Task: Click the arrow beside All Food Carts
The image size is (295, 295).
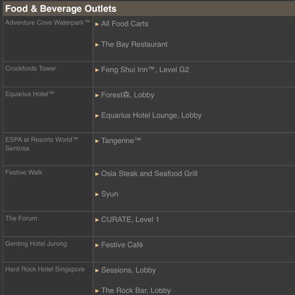Action: tap(97, 24)
